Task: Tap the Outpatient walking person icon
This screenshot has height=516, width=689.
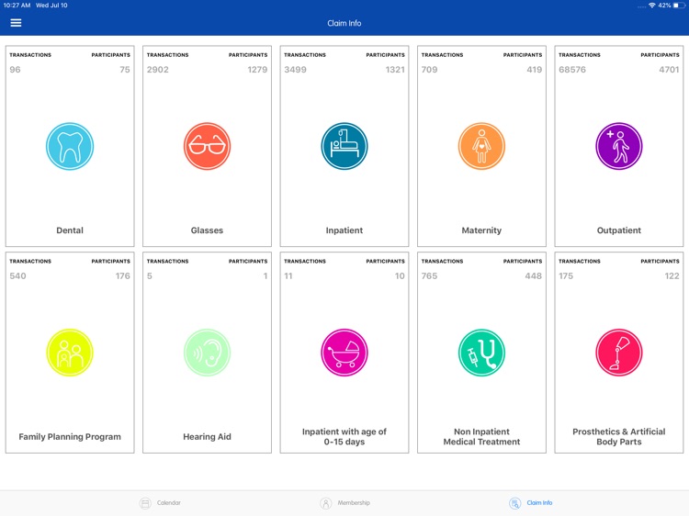Action: (618, 146)
